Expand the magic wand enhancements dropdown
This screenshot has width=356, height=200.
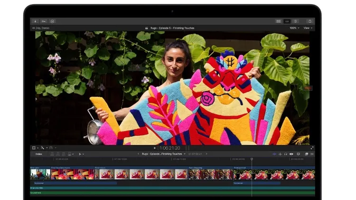coord(47,148)
